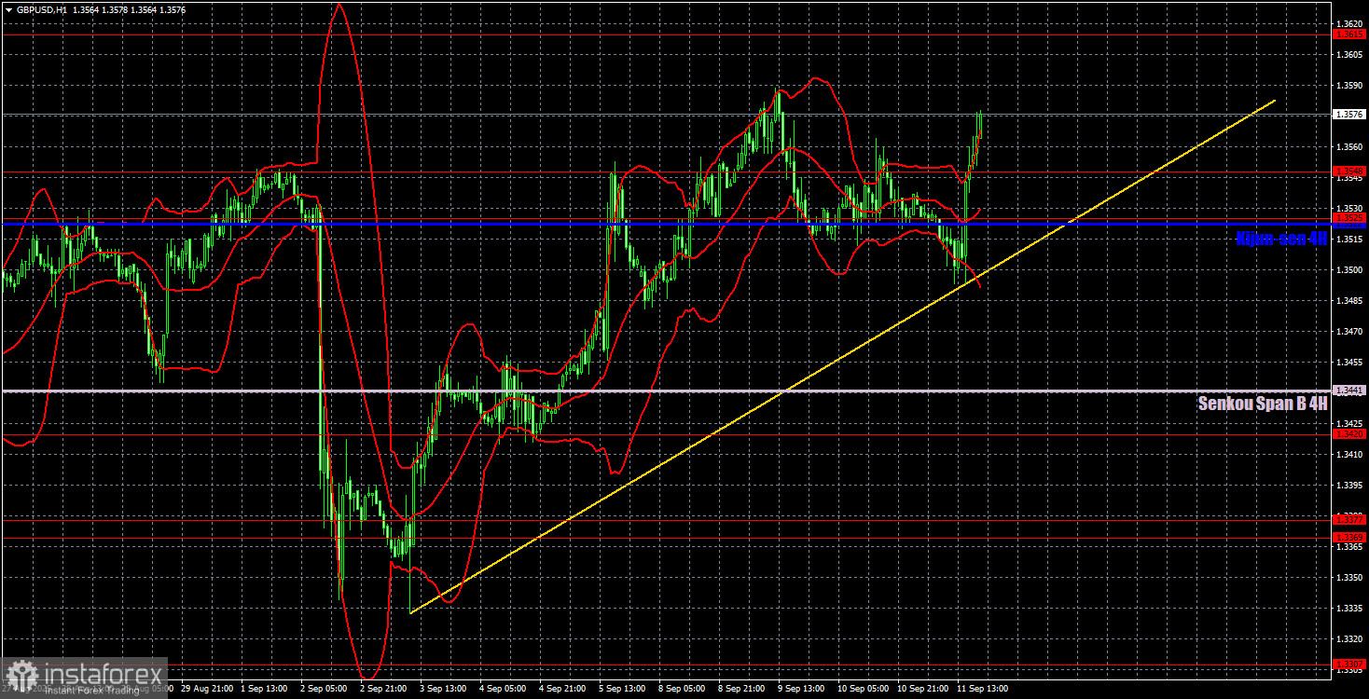Click the 1.3410 price axis label
This screenshot has height=699, width=1369.
(1349, 455)
